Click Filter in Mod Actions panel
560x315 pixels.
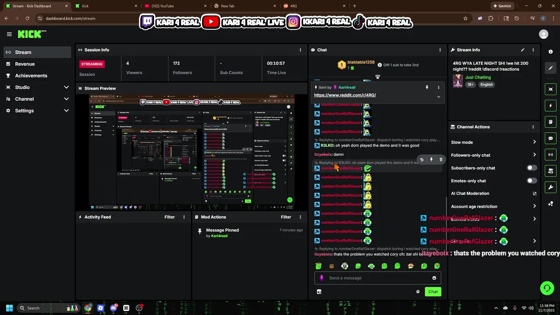(286, 217)
